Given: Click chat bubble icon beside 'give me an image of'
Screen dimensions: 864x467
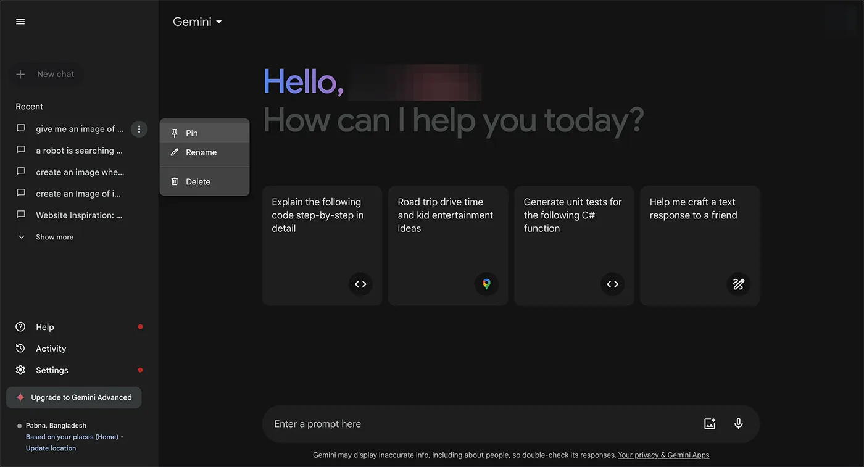Looking at the screenshot, I should 21,128.
